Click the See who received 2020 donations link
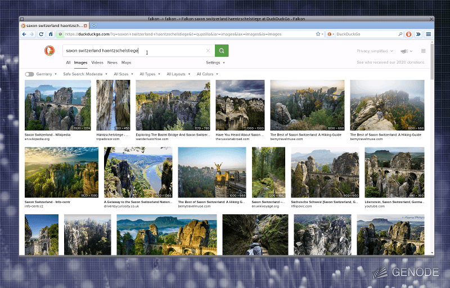Viewport: 450px width, 288px height. pyautogui.click(x=391, y=62)
